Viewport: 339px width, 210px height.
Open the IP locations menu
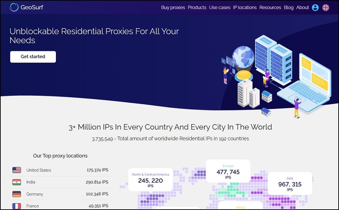pyautogui.click(x=245, y=7)
